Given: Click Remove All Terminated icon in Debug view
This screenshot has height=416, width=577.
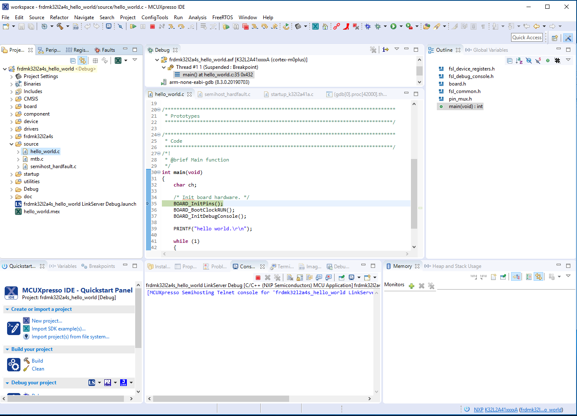Looking at the screenshot, I should pos(373,50).
